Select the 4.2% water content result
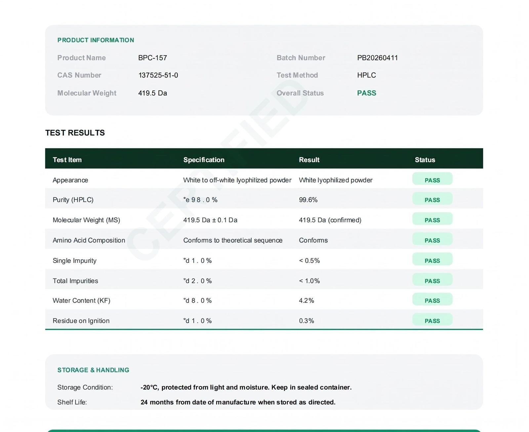 pos(306,301)
